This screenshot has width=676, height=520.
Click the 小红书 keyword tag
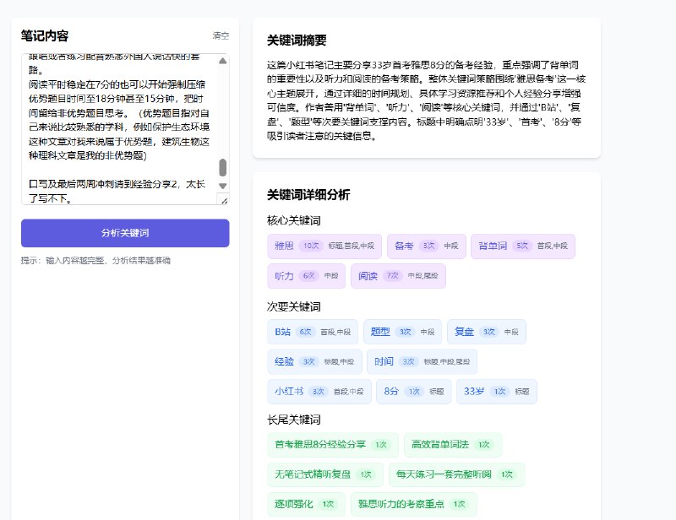tap(319, 392)
